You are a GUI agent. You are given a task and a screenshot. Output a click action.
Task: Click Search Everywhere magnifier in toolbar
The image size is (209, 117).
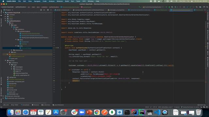coord(207,7)
